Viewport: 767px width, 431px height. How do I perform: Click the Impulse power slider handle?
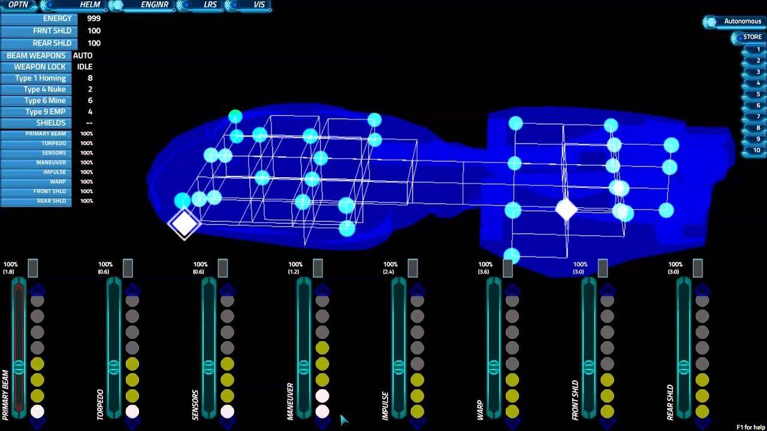tap(399, 366)
